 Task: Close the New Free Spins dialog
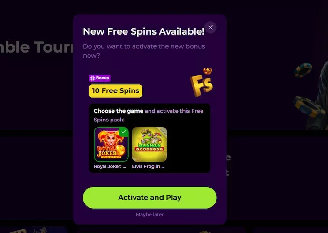tap(210, 27)
